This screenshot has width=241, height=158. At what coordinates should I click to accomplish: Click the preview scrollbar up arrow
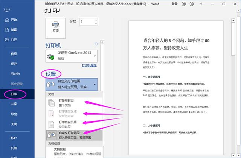pyautogui.click(x=233, y=20)
